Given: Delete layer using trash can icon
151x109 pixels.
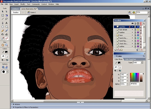Looking at the screenshot, I should [137, 50].
